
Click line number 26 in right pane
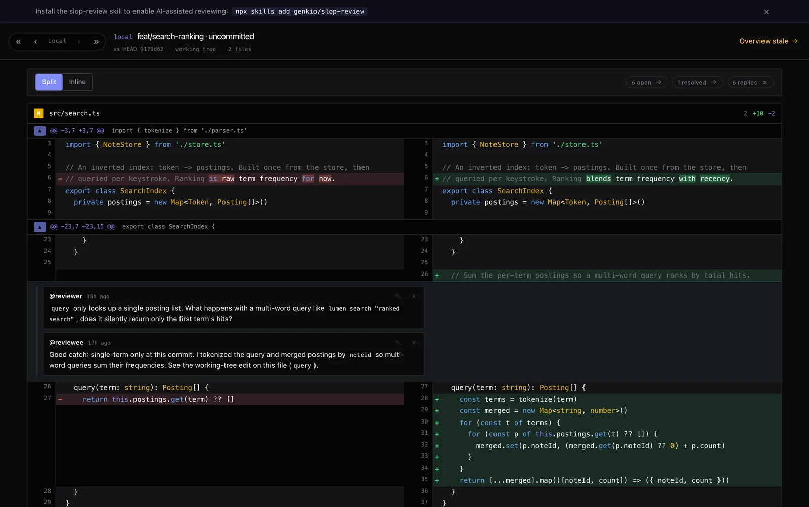tap(424, 274)
